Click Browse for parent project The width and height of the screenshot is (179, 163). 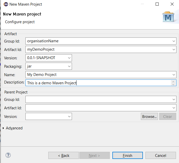click(x=149, y=116)
